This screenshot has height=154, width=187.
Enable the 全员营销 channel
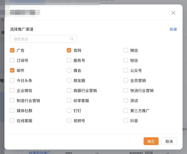pos(126,80)
